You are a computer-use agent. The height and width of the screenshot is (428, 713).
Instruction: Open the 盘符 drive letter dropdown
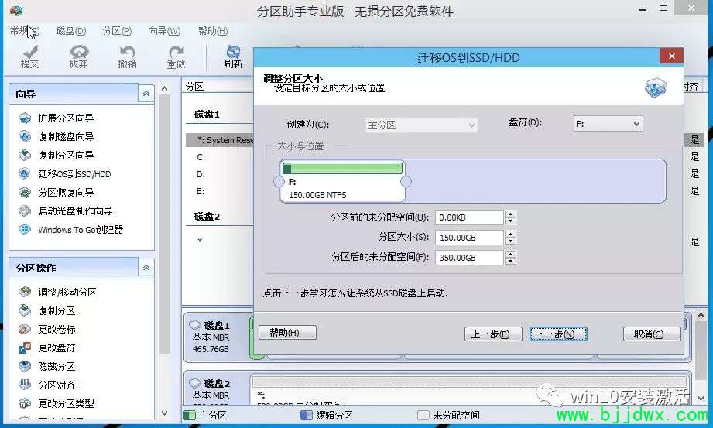click(x=608, y=124)
